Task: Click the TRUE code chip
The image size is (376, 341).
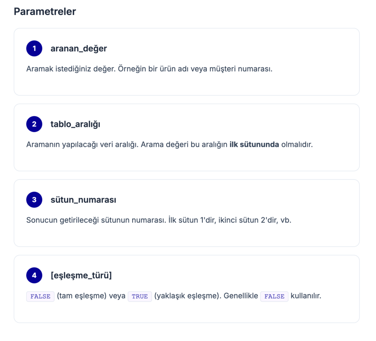Action: coord(140,296)
